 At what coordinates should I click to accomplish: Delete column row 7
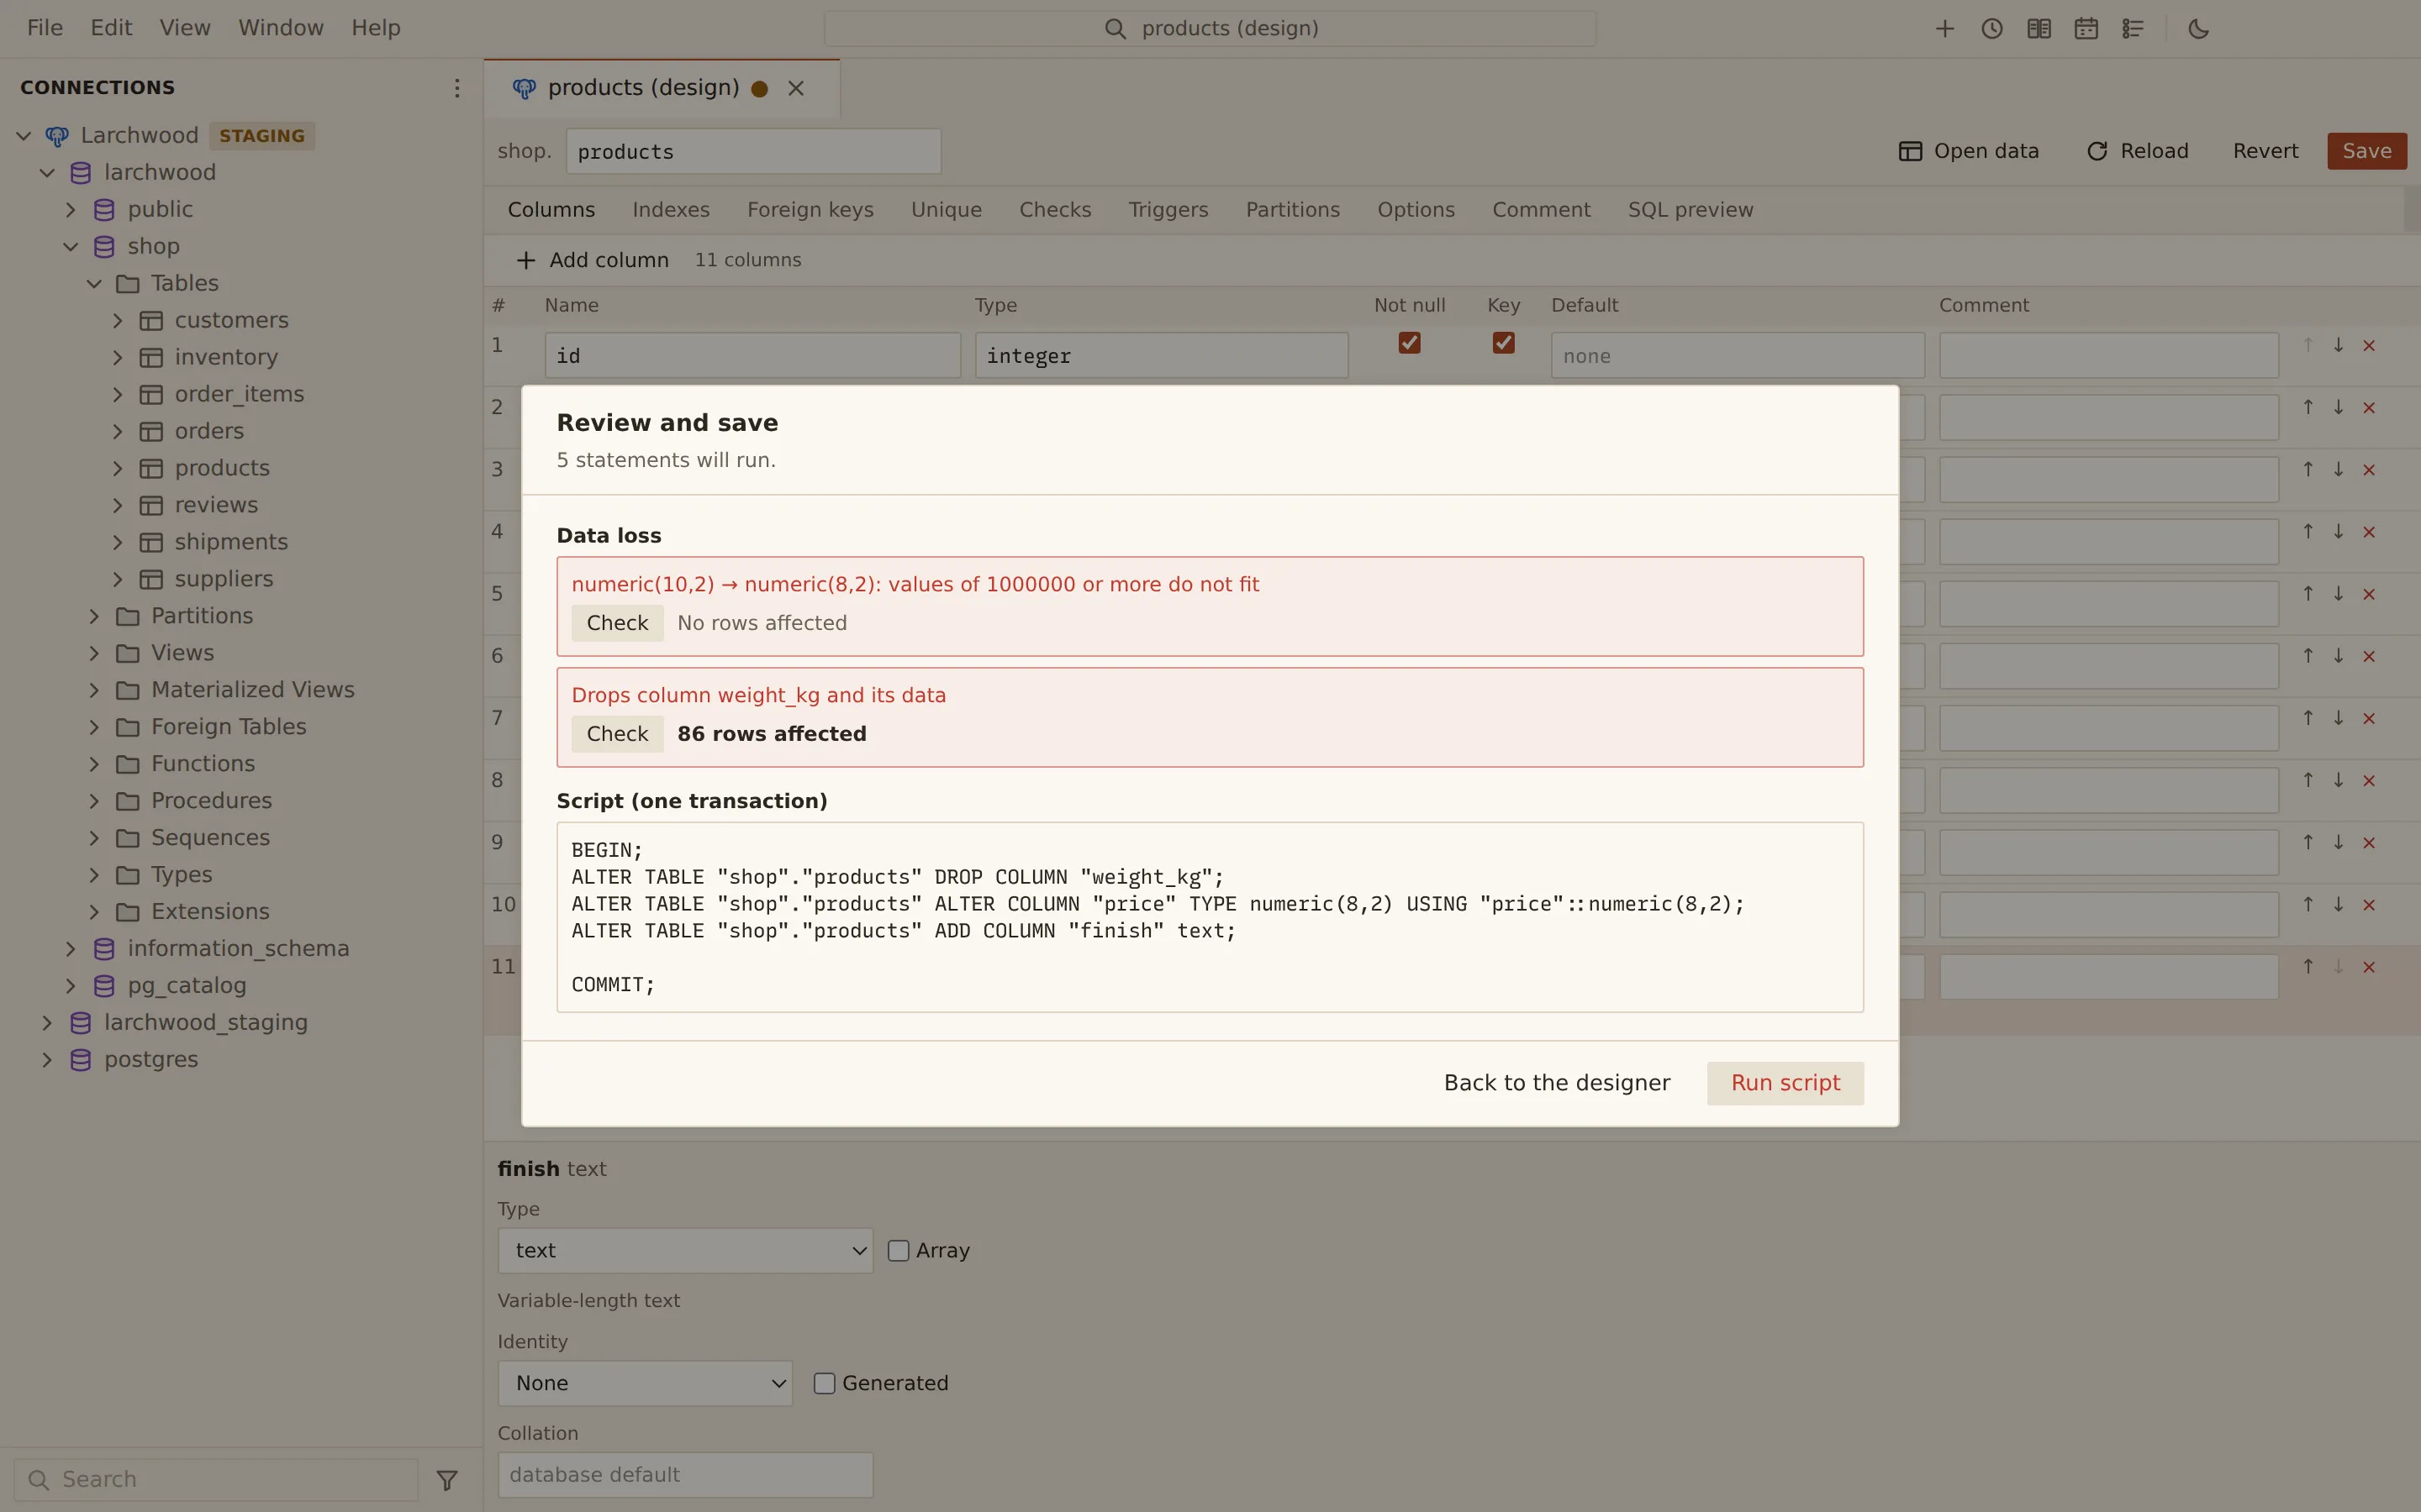(x=2369, y=718)
